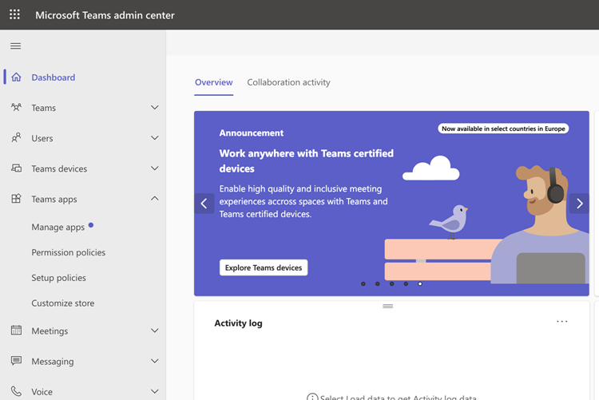Go to next announcement slide
The height and width of the screenshot is (400, 599).
click(579, 204)
